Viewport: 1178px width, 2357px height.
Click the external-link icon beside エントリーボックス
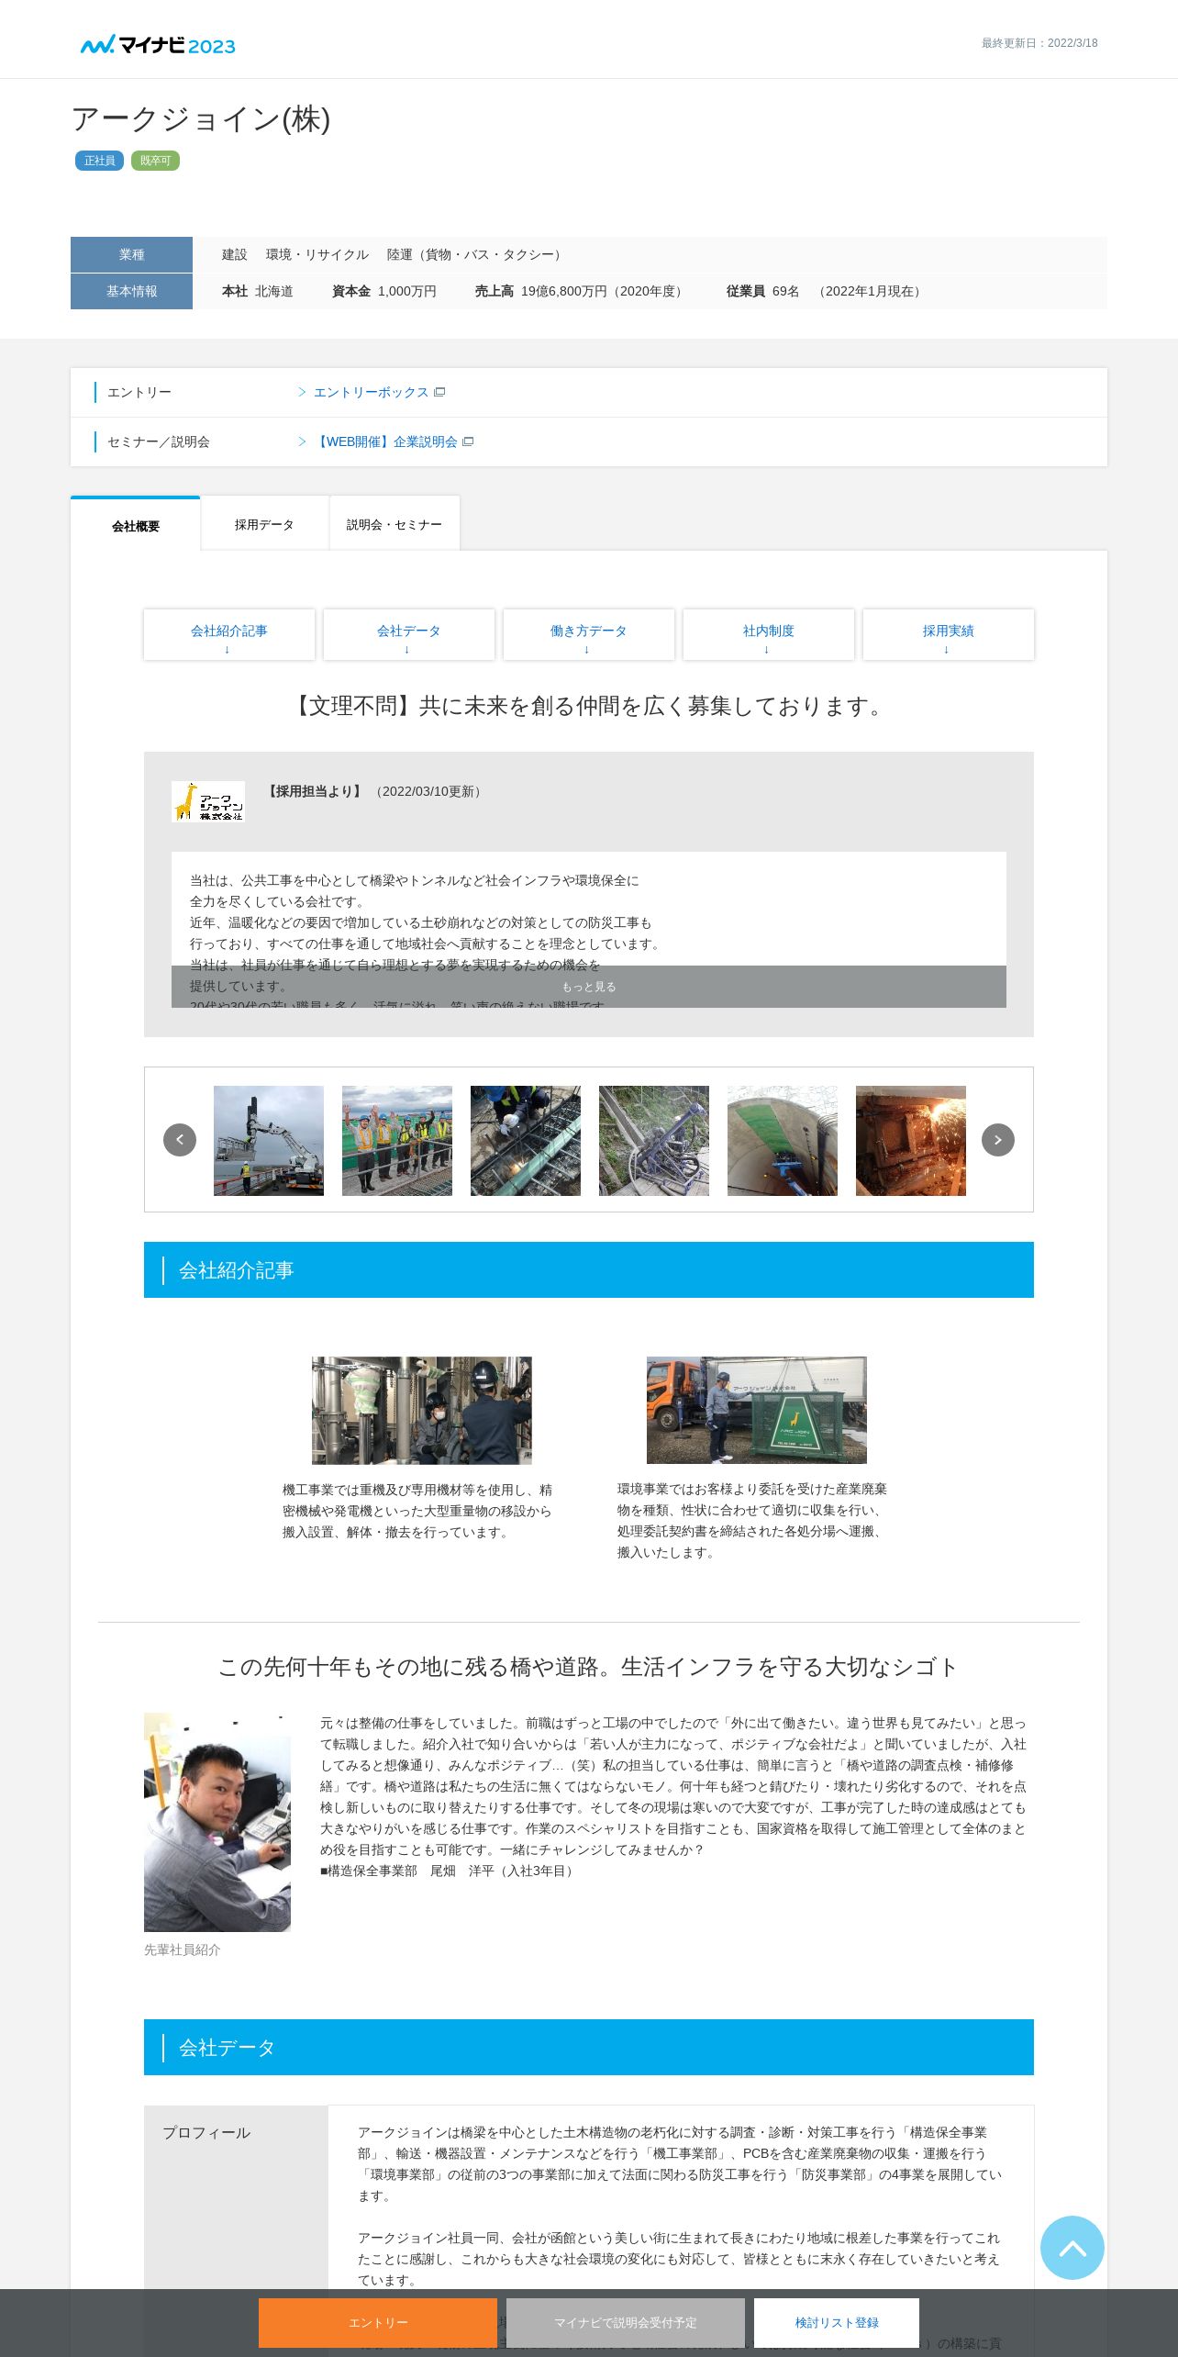(439, 392)
